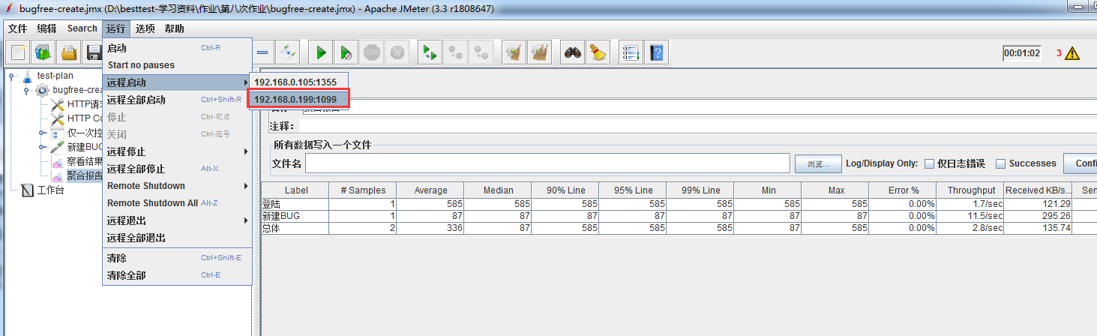Open the 帮助 menu
The height and width of the screenshot is (336, 1097).
pyautogui.click(x=174, y=28)
